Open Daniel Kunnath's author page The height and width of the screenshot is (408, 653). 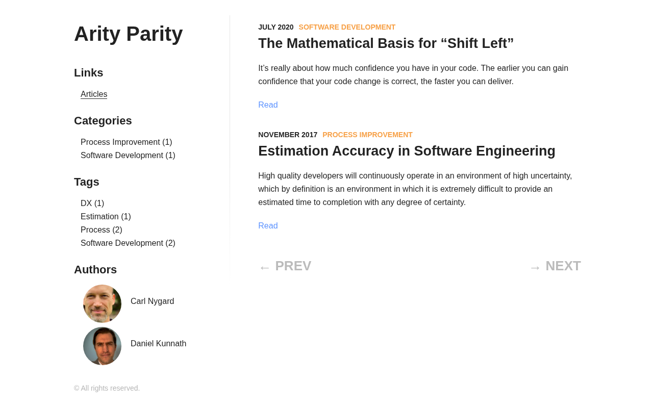[x=158, y=344]
